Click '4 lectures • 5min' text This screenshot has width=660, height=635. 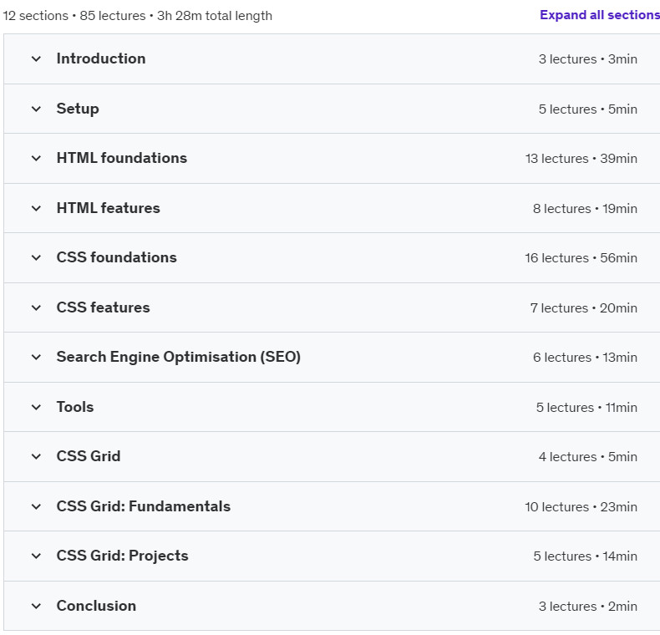pyautogui.click(x=587, y=456)
